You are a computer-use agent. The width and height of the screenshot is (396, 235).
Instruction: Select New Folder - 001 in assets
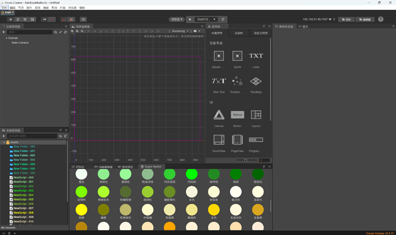(x=24, y=151)
